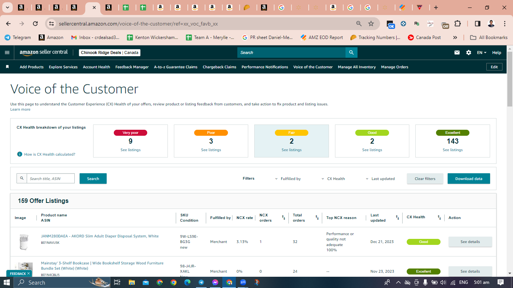513x288 pixels.
Task: Edit the favorites navigation bar
Action: pyautogui.click(x=494, y=67)
